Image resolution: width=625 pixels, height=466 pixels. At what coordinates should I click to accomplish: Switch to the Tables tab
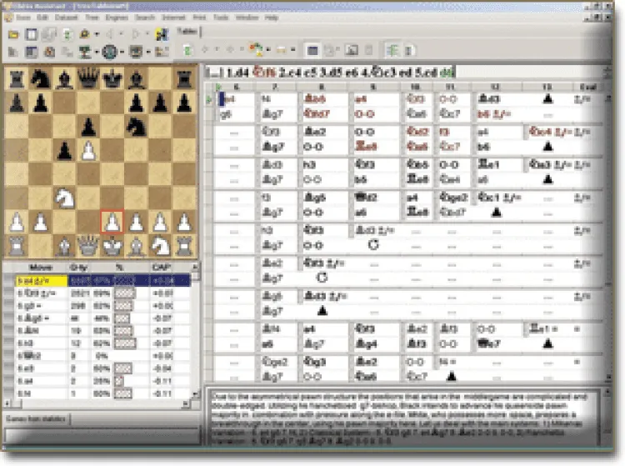187,31
